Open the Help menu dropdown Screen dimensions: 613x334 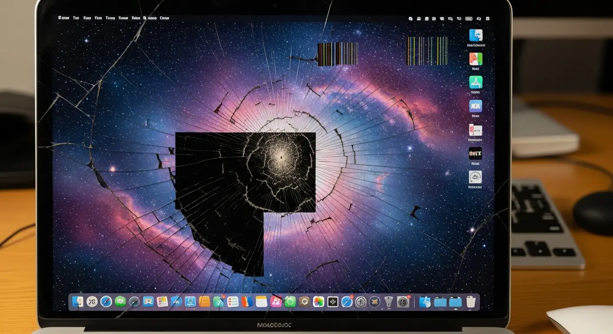[x=165, y=18]
